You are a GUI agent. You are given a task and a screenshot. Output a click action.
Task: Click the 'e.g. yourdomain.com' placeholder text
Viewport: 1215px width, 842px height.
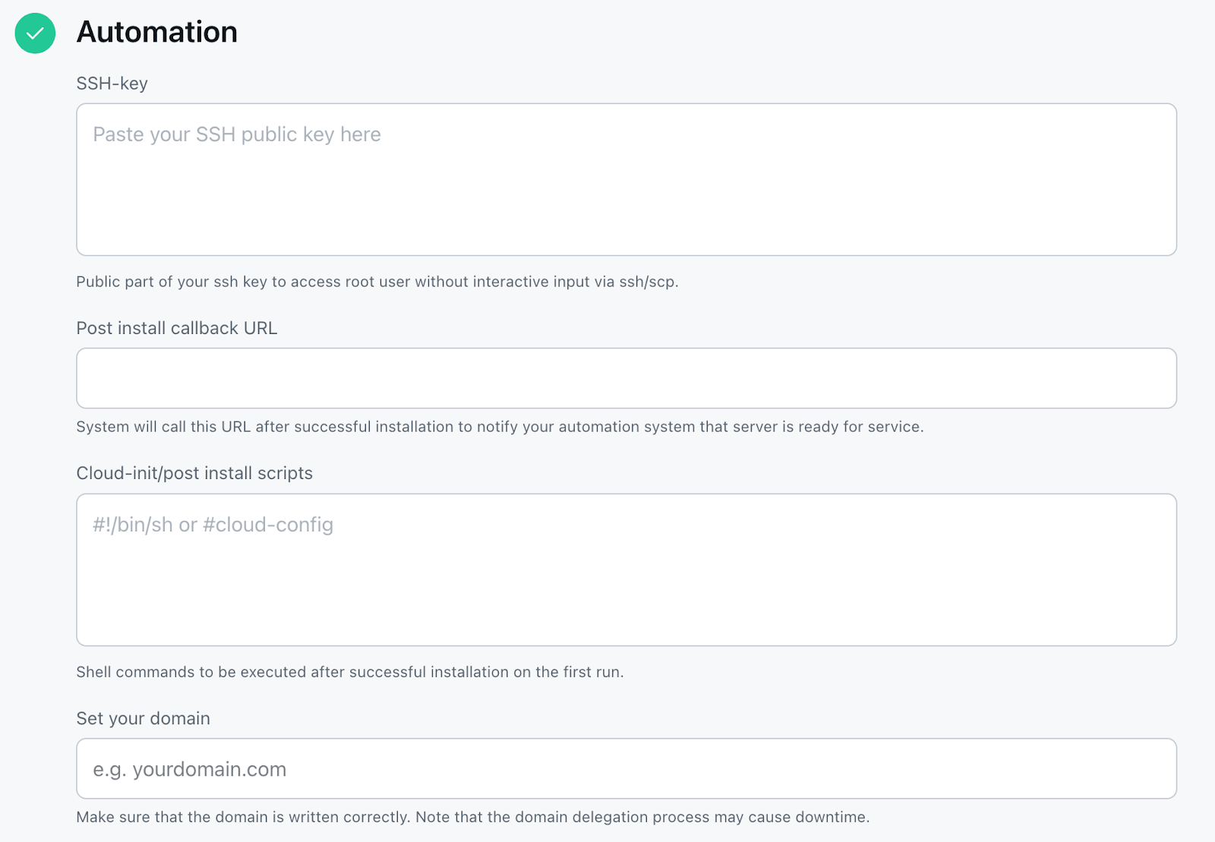pyautogui.click(x=189, y=769)
